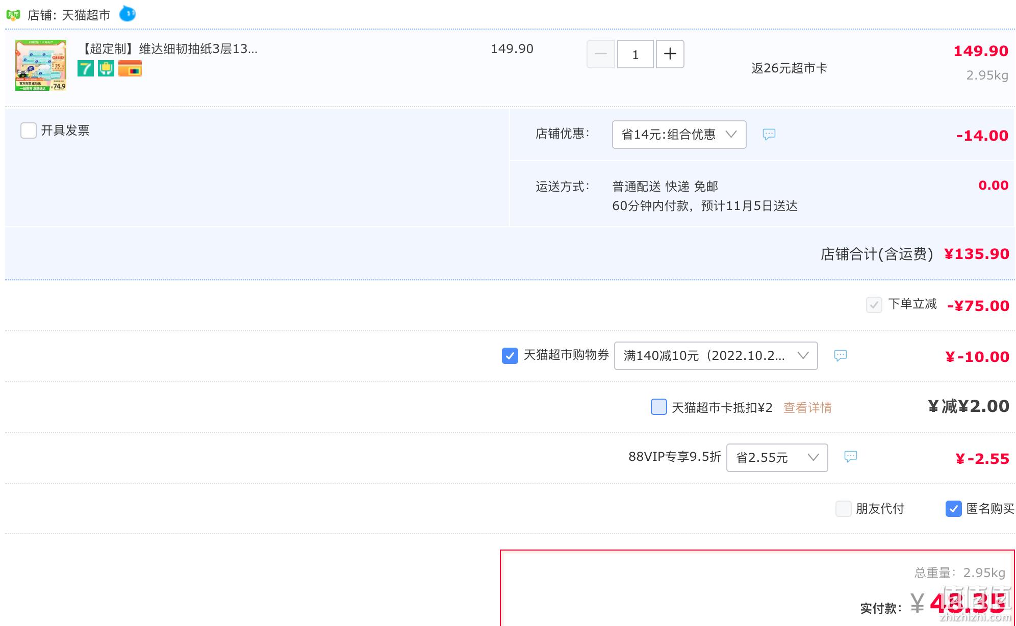Enable 天猫超市卡抵扣¥2 checkbox
Image resolution: width=1016 pixels, height=626 pixels.
pyautogui.click(x=659, y=407)
